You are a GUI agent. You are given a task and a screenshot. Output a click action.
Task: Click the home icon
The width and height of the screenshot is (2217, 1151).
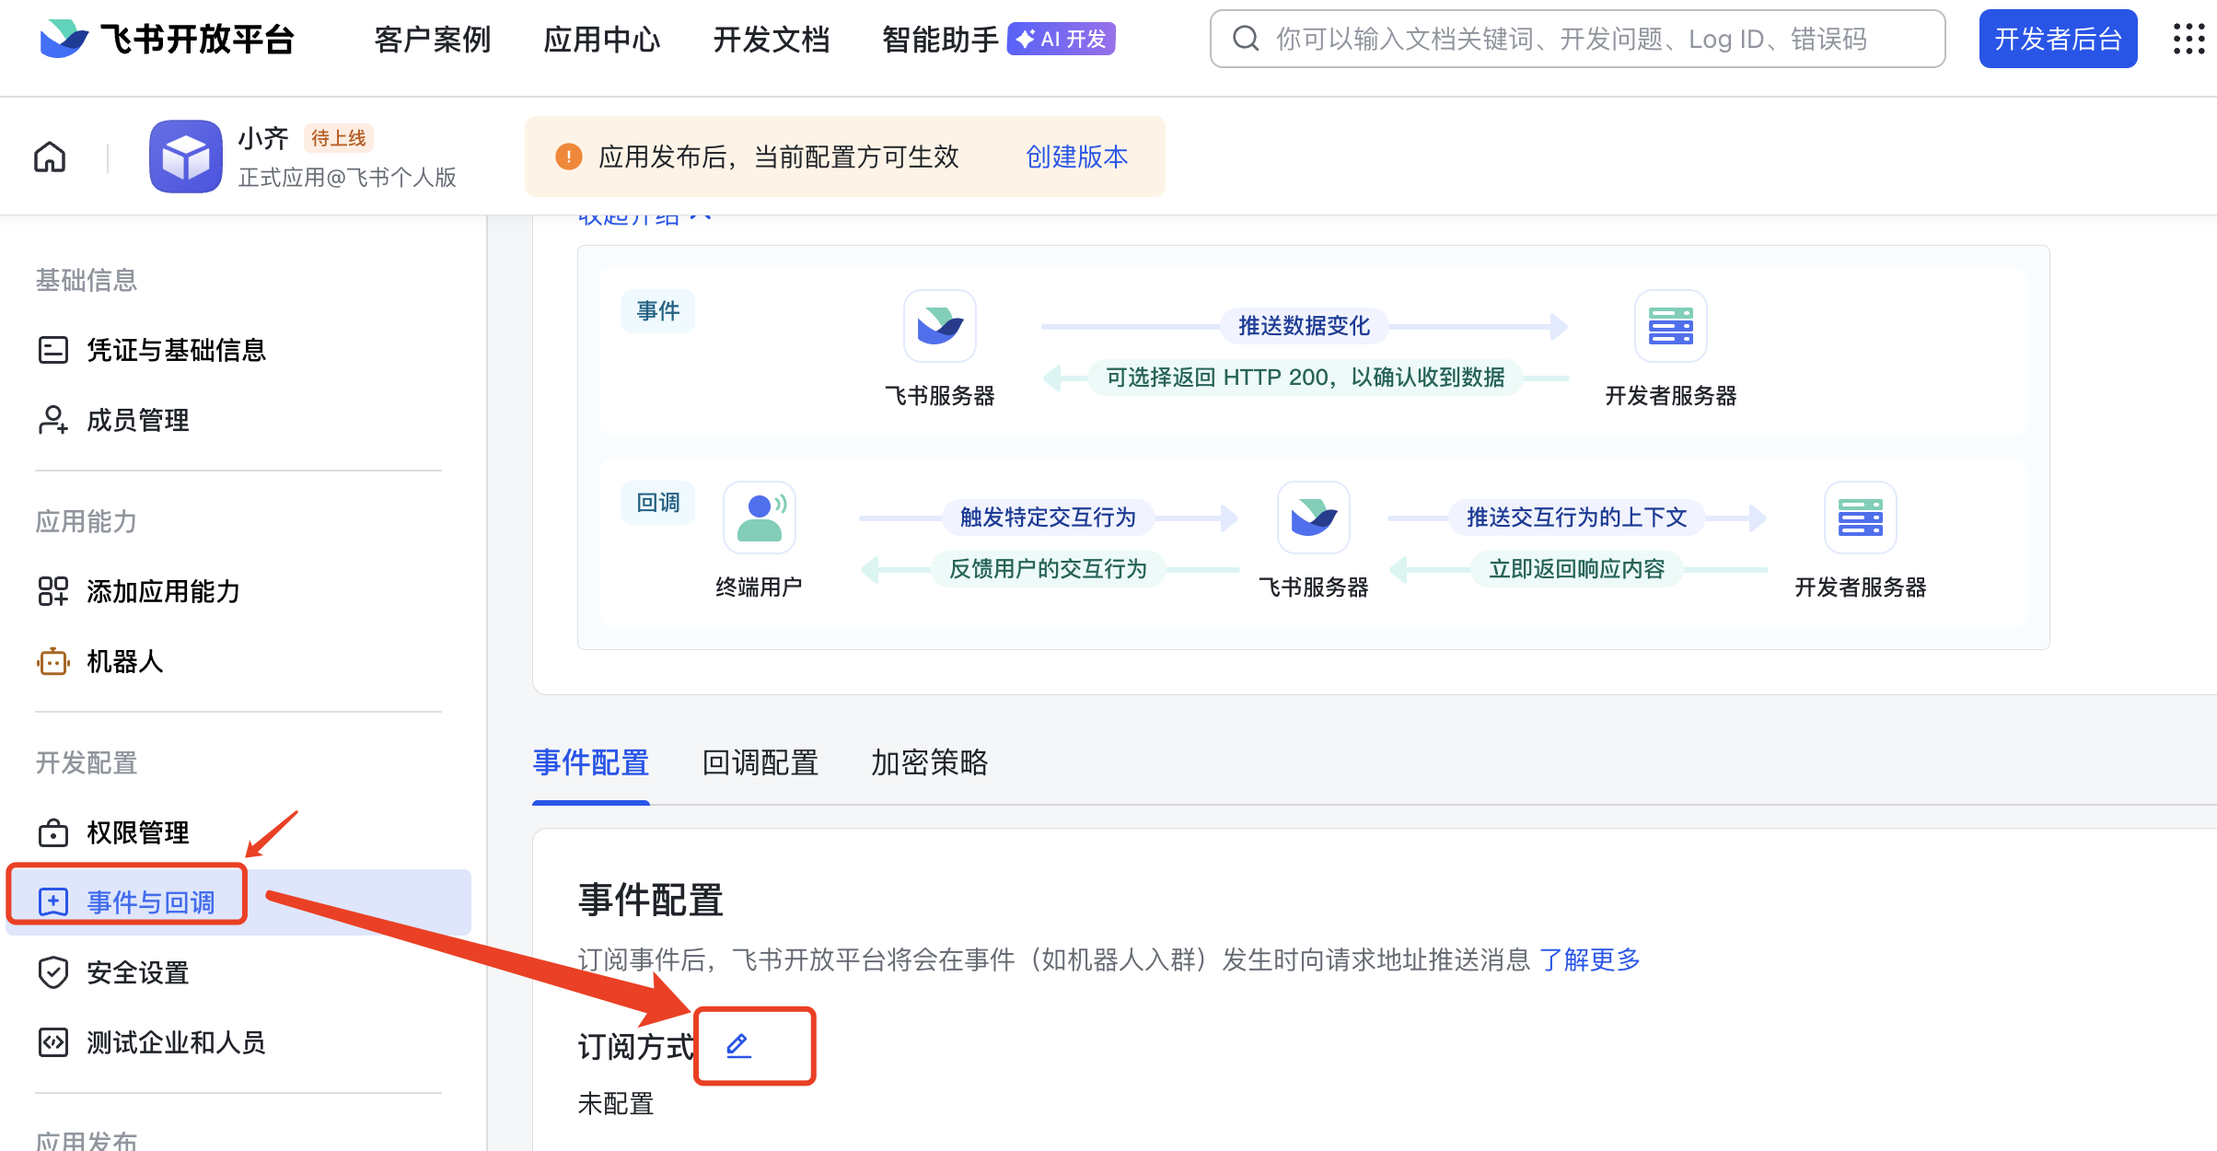(x=50, y=157)
